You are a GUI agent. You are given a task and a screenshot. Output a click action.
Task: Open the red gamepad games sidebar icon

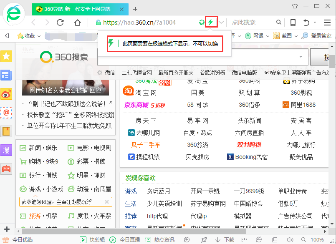pyautogui.click(x=6, y=169)
